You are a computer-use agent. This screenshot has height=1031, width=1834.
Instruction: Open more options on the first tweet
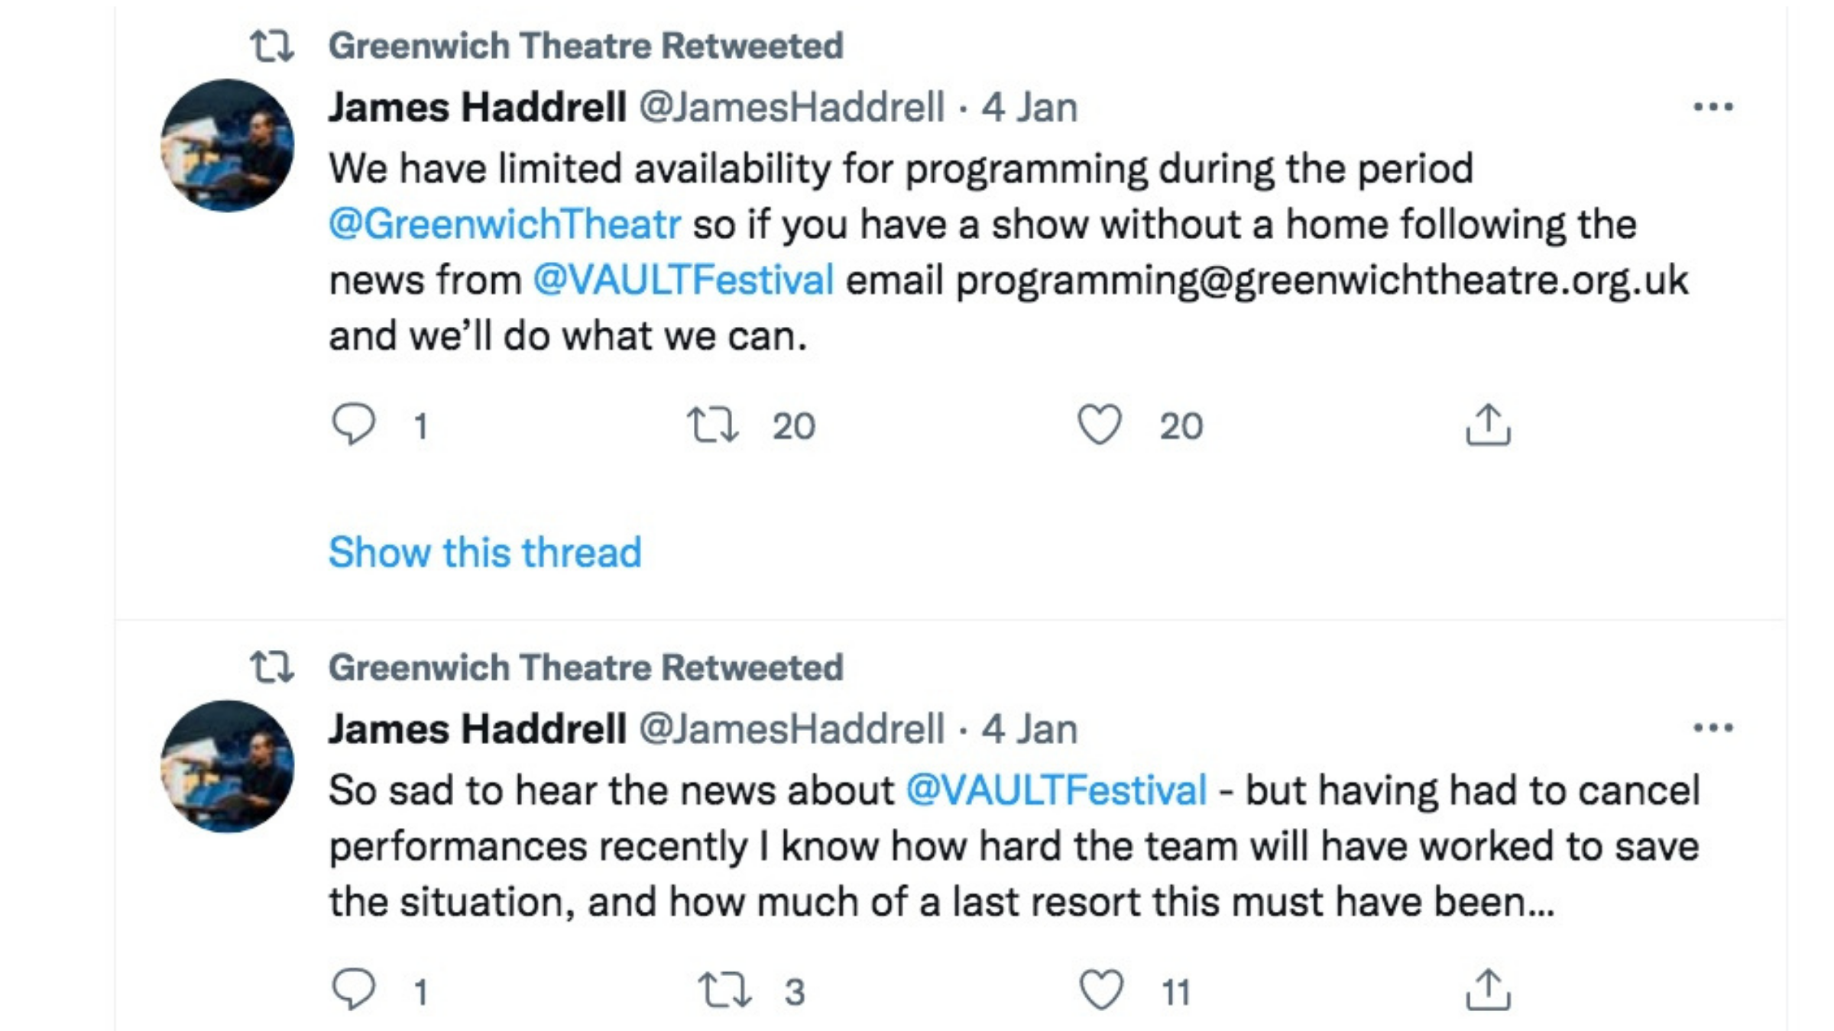1713,107
